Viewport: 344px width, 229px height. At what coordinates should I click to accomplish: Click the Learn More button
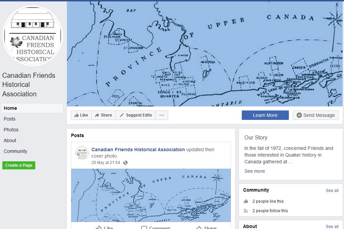point(265,115)
